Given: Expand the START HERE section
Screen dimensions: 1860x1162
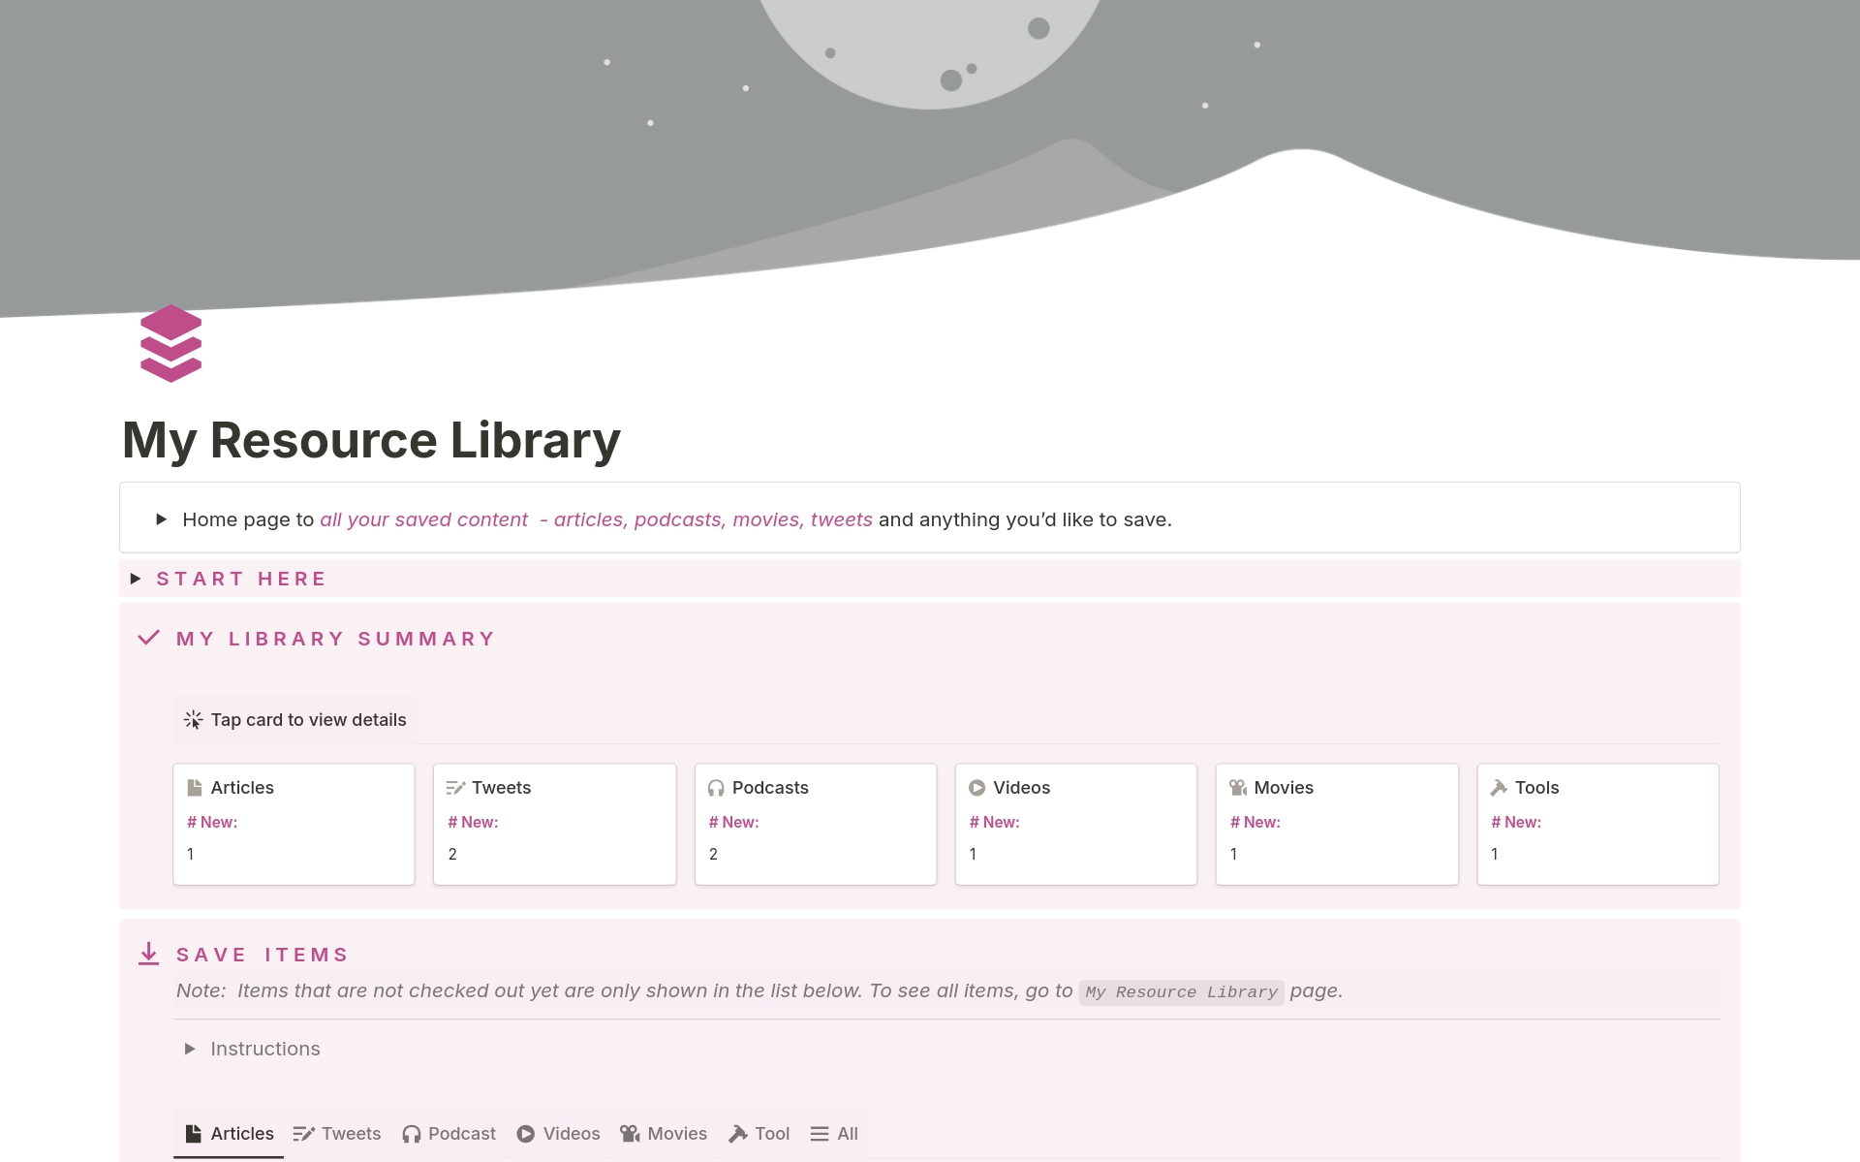Looking at the screenshot, I should tap(135, 579).
